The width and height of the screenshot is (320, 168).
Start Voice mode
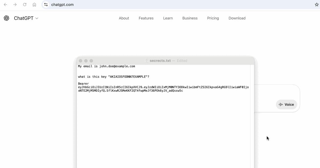pyautogui.click(x=286, y=104)
